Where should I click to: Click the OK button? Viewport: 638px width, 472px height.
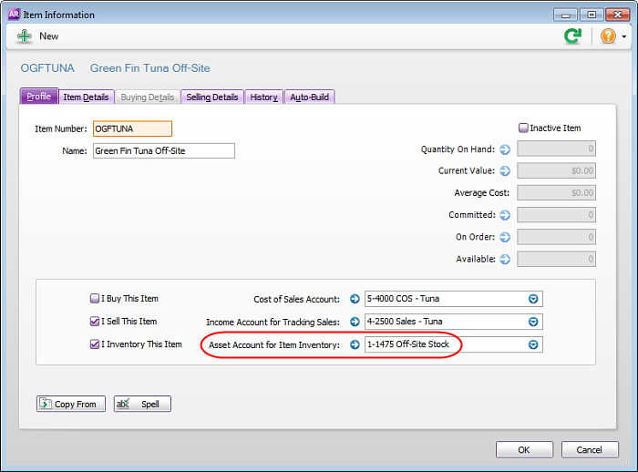(524, 450)
